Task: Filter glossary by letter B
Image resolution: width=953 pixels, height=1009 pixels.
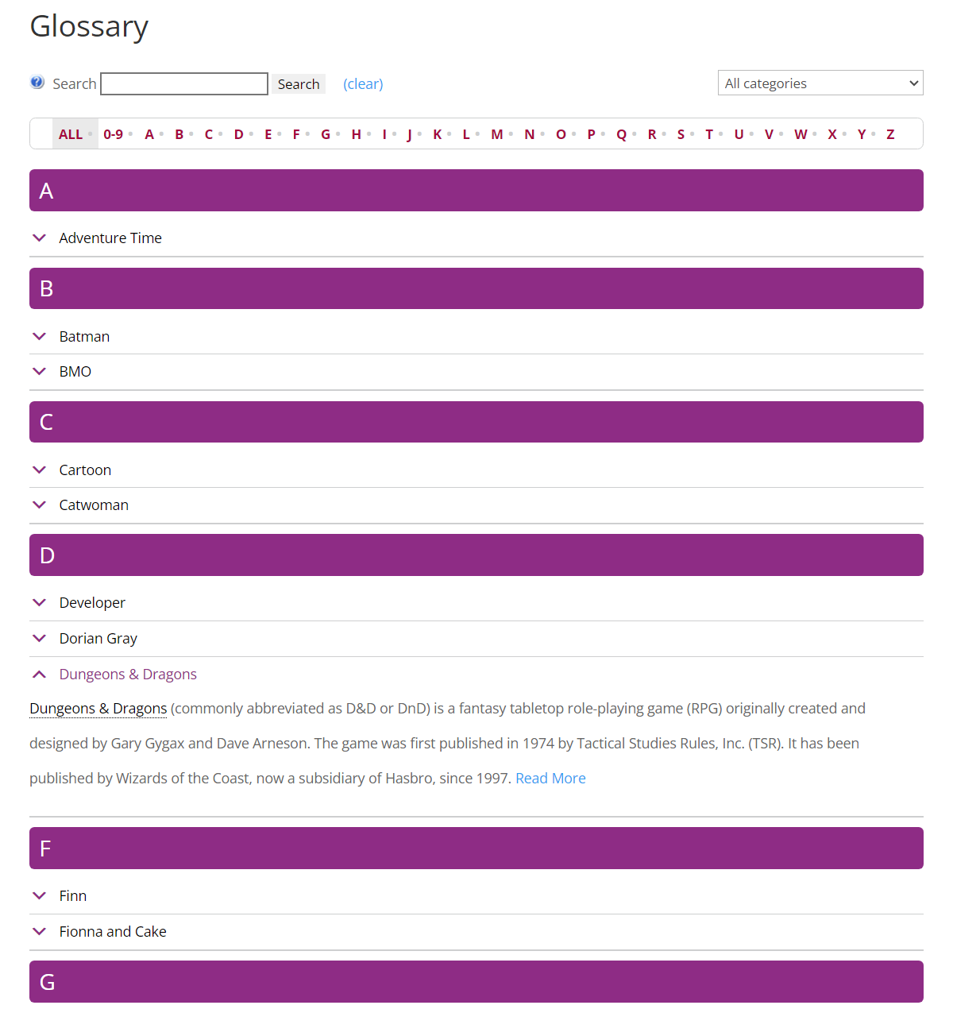Action: tap(179, 134)
